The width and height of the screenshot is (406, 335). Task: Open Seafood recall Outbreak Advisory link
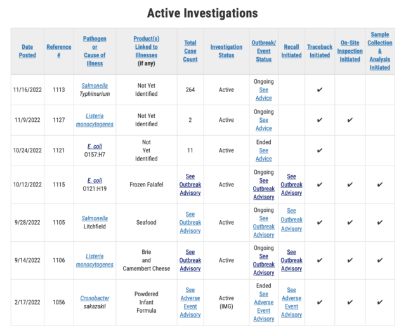(291, 220)
